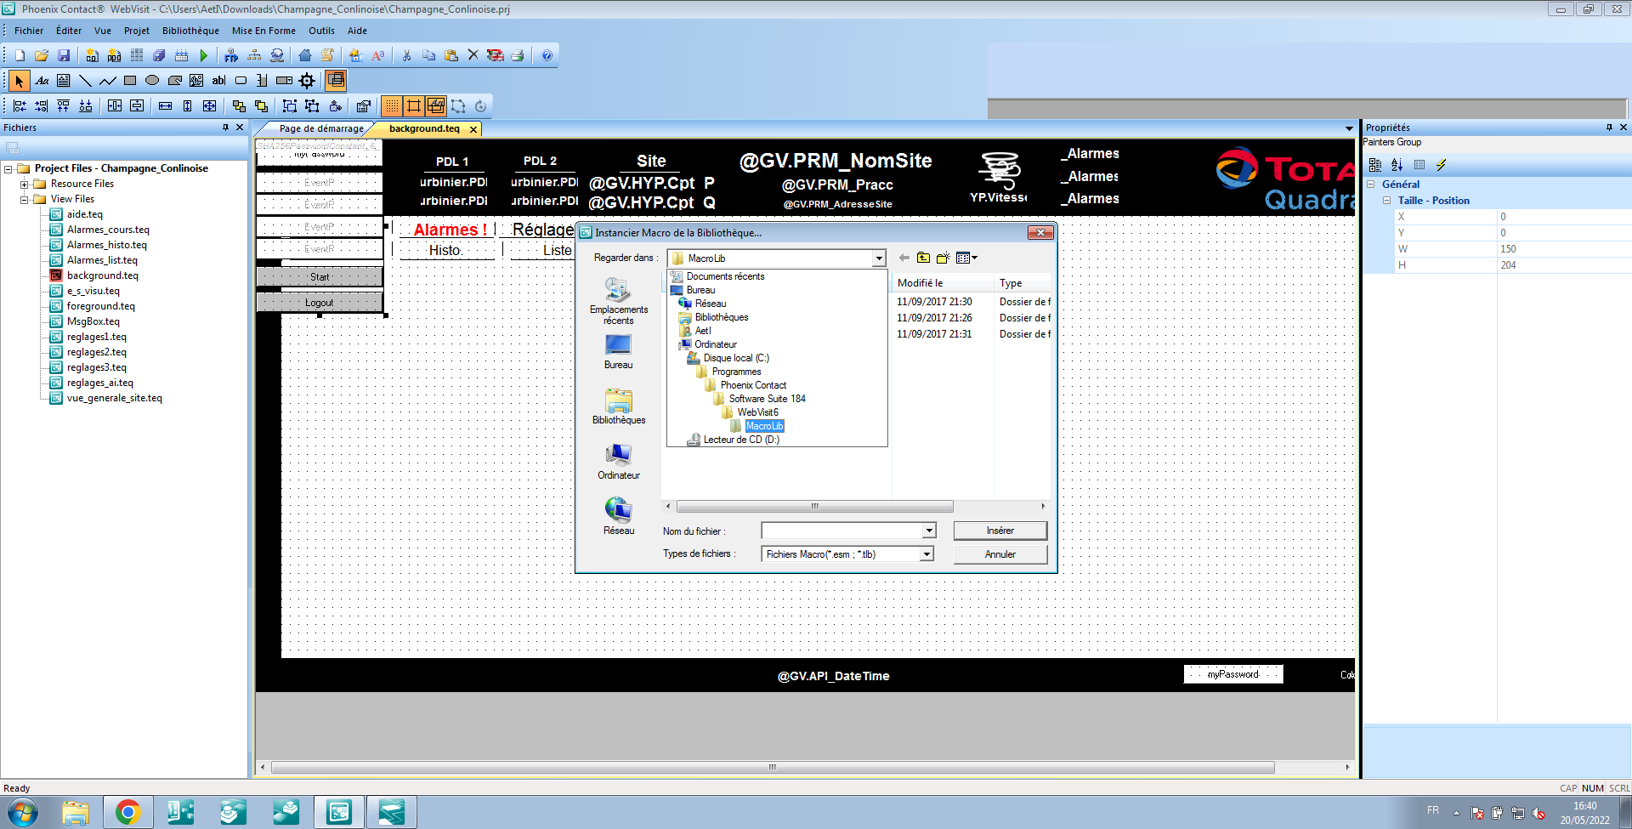Toggle the dotted grid display button
The width and height of the screenshot is (1632, 829).
coord(391,106)
